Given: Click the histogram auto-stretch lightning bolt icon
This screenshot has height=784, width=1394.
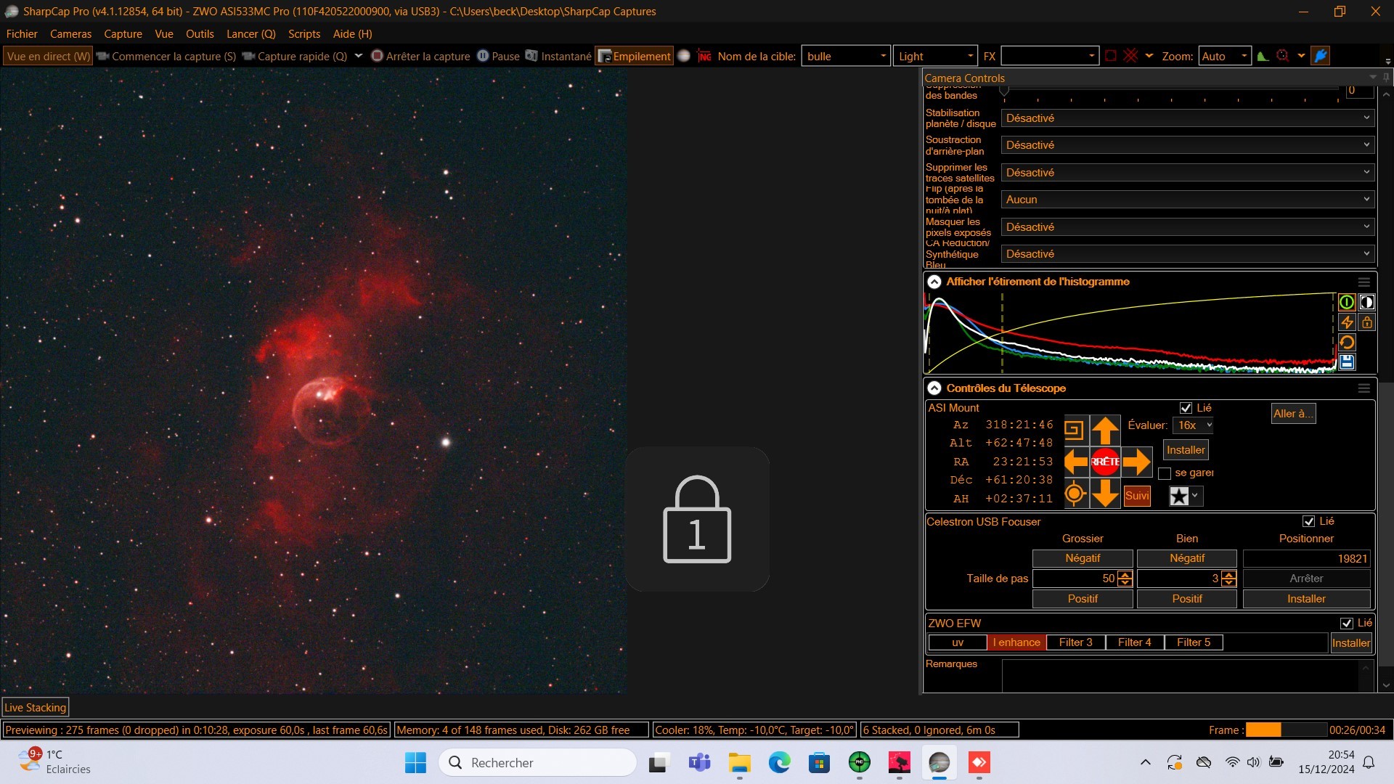Looking at the screenshot, I should 1347,322.
